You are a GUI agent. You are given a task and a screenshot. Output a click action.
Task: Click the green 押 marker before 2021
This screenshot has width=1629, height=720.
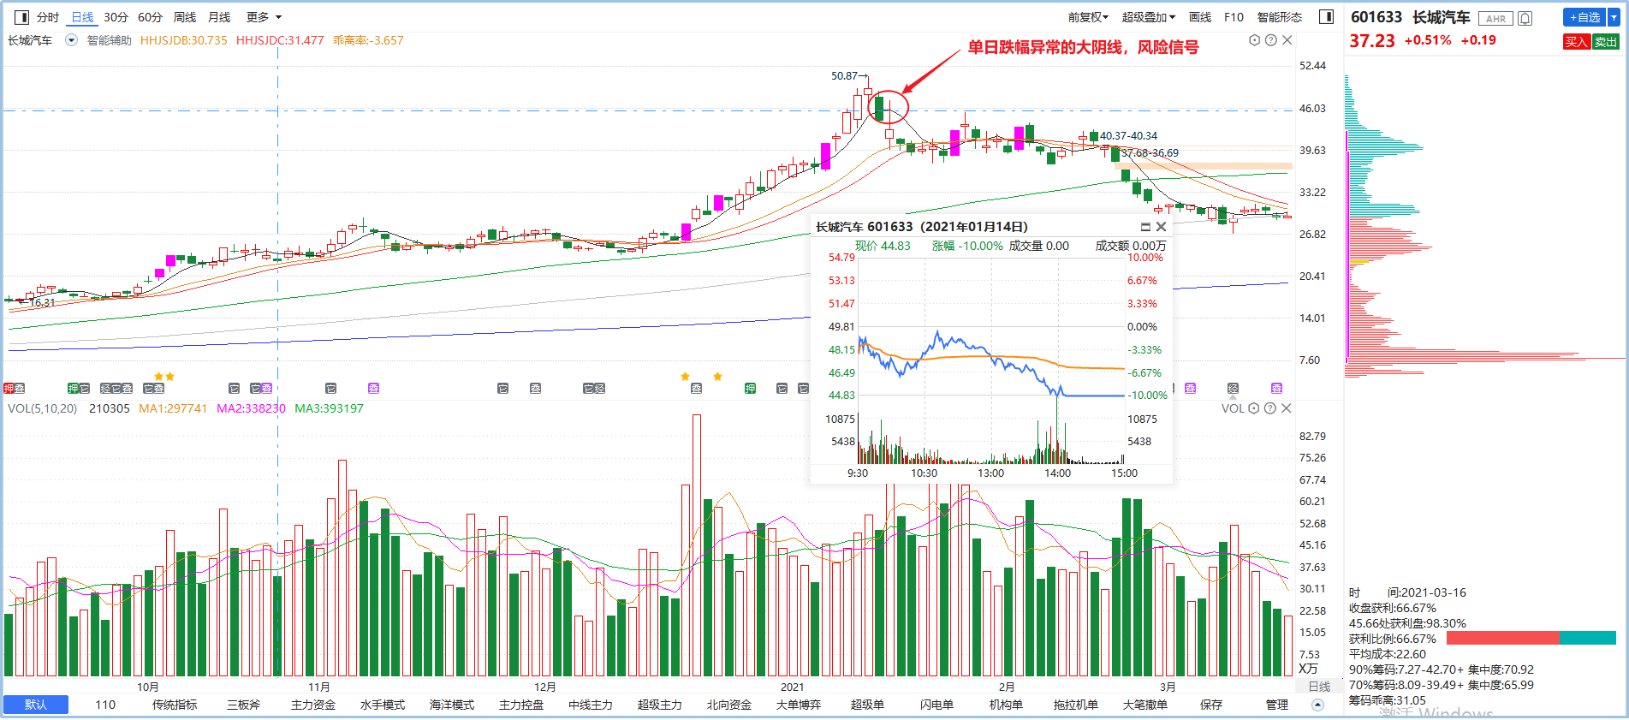coord(750,389)
